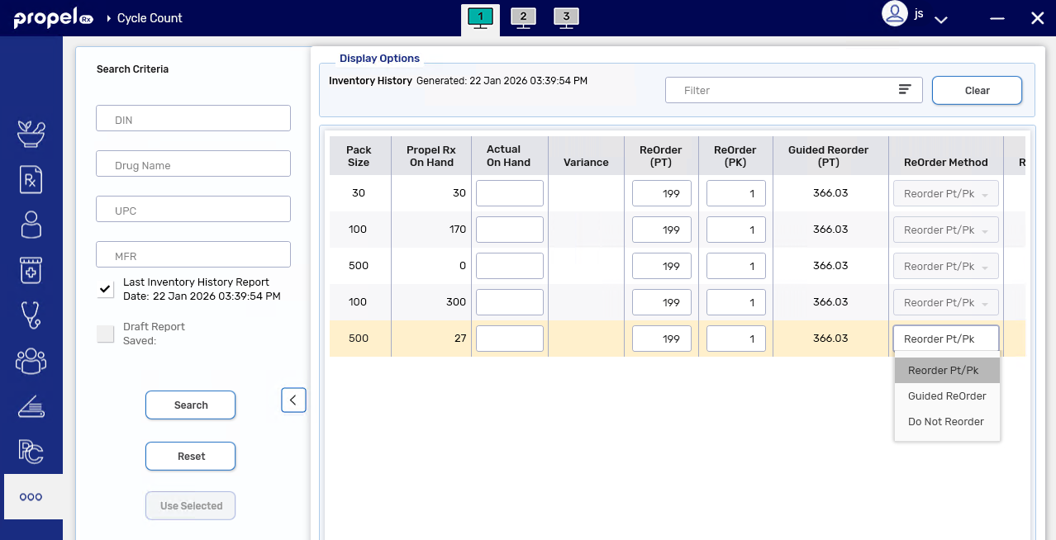Open the mortar and pestle sidebar icon
Image resolution: width=1056 pixels, height=540 pixels.
[31, 134]
